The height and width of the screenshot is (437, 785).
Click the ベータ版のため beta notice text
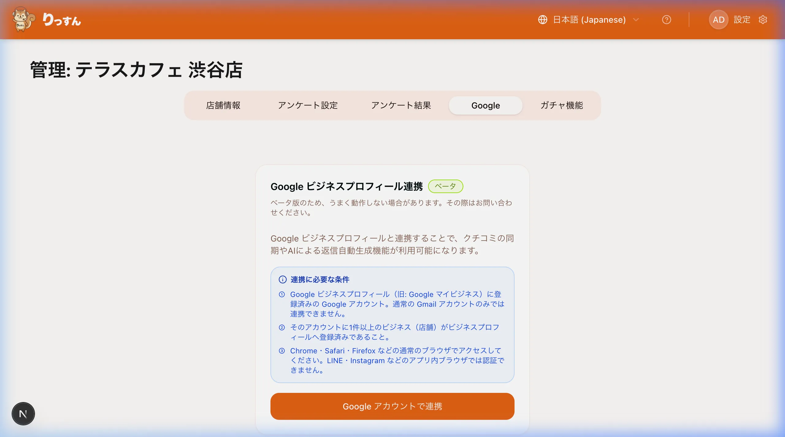(x=391, y=207)
